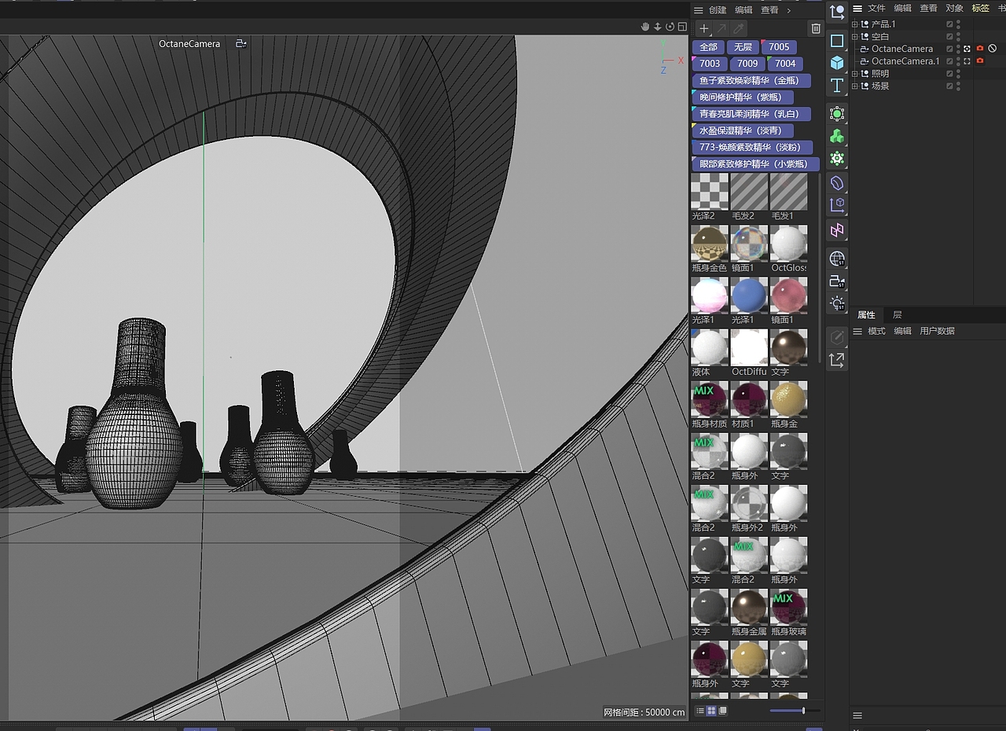The width and height of the screenshot is (1006, 731).
Task: Expand the 场景 group in objects
Action: pos(855,86)
